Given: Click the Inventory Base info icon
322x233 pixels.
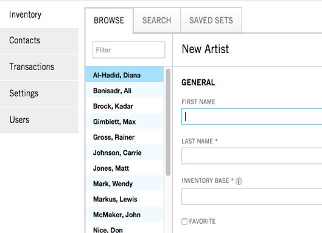Looking at the screenshot, I should point(239,181).
